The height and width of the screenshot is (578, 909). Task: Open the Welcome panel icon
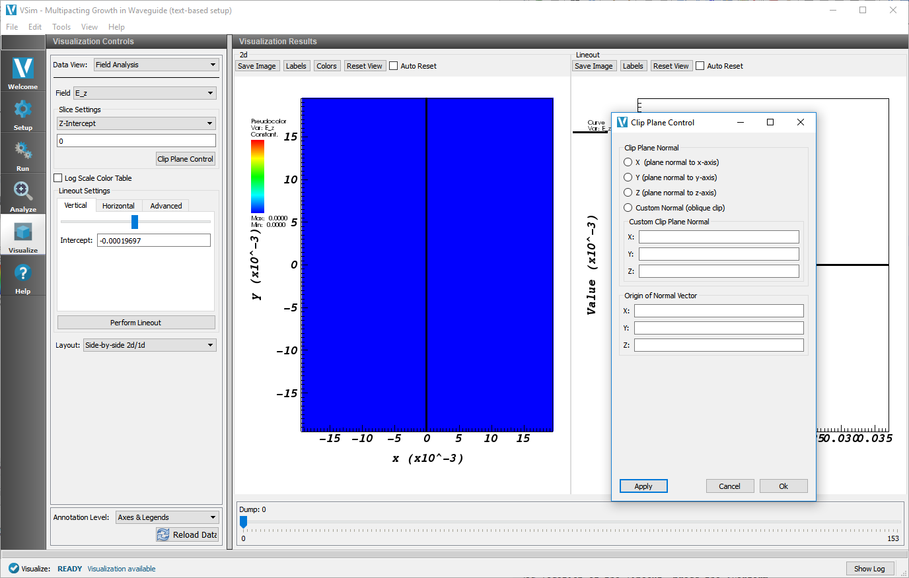click(23, 69)
